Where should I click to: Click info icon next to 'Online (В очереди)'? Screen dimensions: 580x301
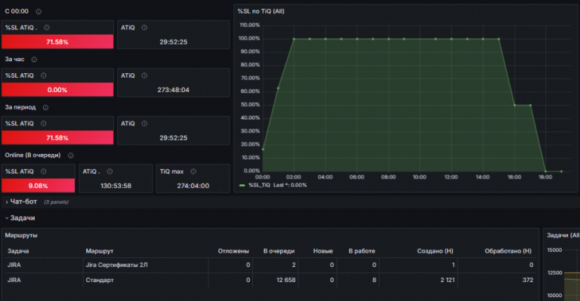71,155
